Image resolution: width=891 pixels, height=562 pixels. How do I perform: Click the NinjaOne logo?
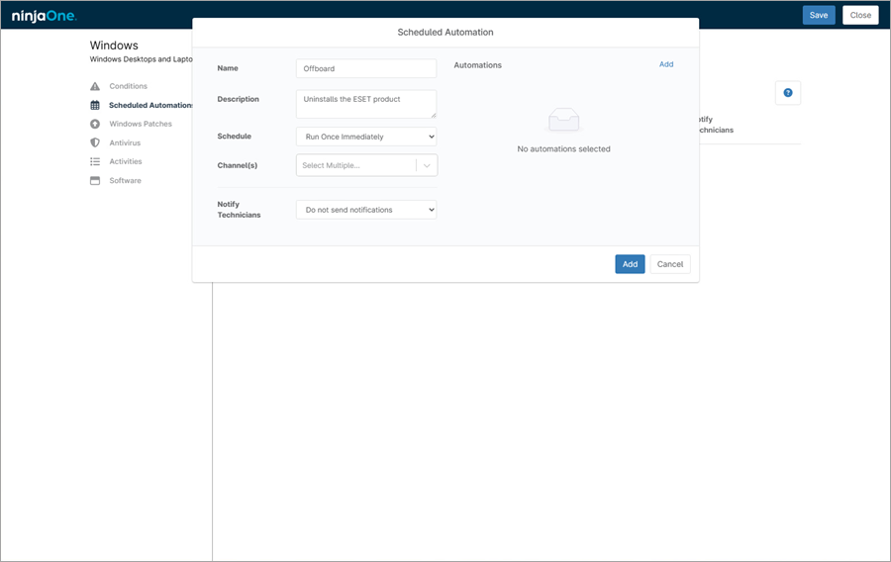[44, 16]
